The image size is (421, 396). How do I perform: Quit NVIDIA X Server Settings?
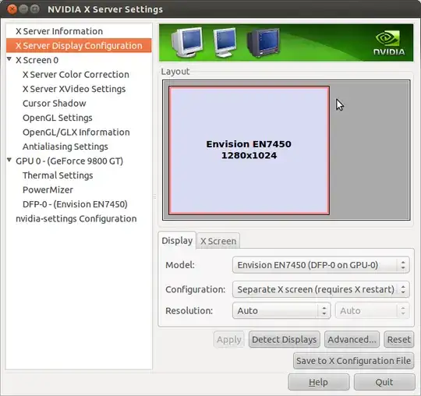click(x=384, y=382)
